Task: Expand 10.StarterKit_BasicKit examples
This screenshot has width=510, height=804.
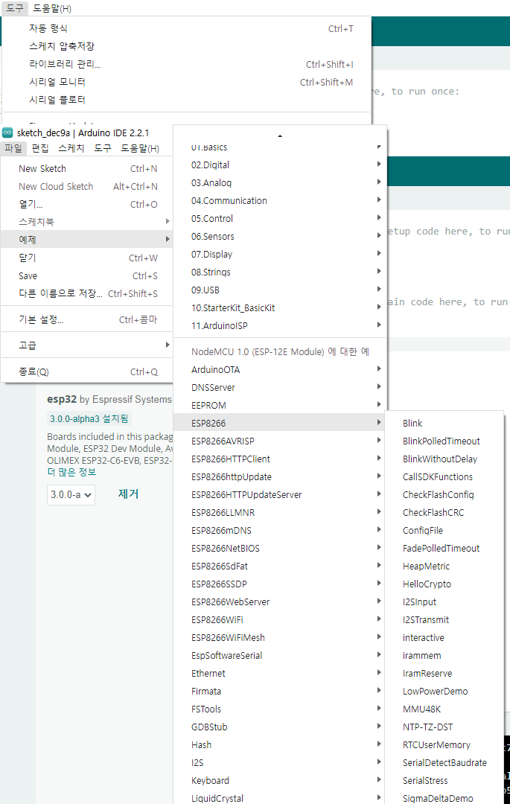Action: point(280,308)
